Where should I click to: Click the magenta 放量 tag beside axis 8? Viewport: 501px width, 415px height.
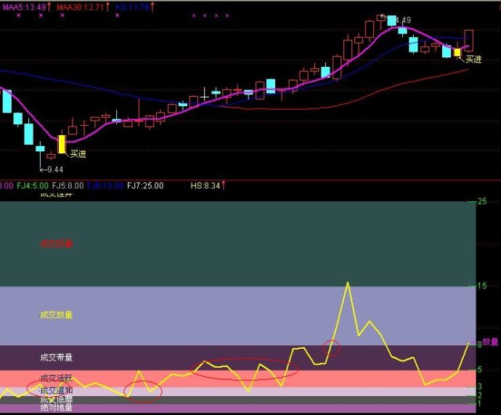click(x=490, y=342)
